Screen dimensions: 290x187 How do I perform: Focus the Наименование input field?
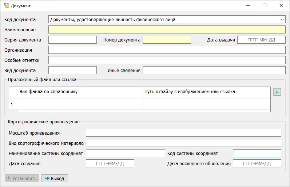tap(167, 30)
